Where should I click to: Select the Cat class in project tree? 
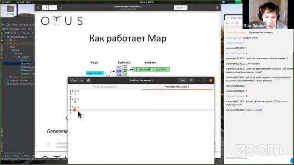[23, 60]
